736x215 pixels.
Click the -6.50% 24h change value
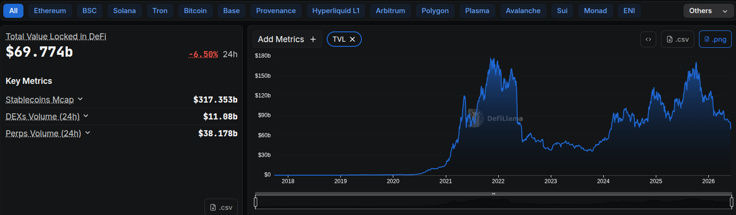pos(203,54)
